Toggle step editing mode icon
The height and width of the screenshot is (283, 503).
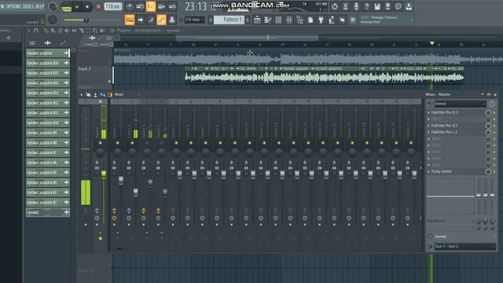click(151, 20)
